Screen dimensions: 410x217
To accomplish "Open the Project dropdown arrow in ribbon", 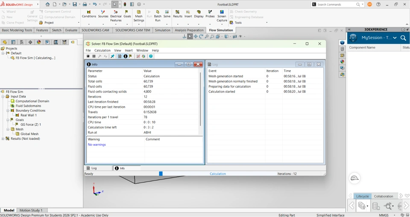I will 79,23.
